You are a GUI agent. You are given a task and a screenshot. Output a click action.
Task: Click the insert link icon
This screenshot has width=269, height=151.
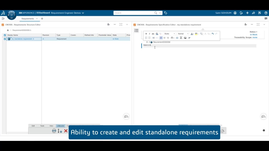tap(157, 34)
